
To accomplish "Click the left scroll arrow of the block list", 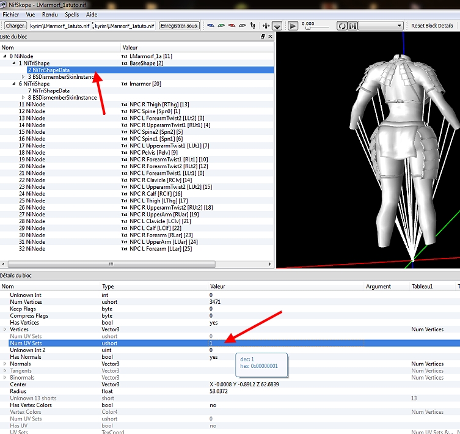I will click(3, 264).
